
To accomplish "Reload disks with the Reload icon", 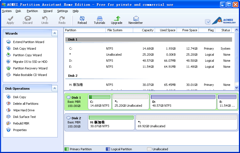I will (x=82, y=18).
